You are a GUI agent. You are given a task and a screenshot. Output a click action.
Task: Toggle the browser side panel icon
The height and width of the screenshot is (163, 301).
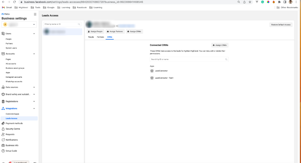(285, 2)
